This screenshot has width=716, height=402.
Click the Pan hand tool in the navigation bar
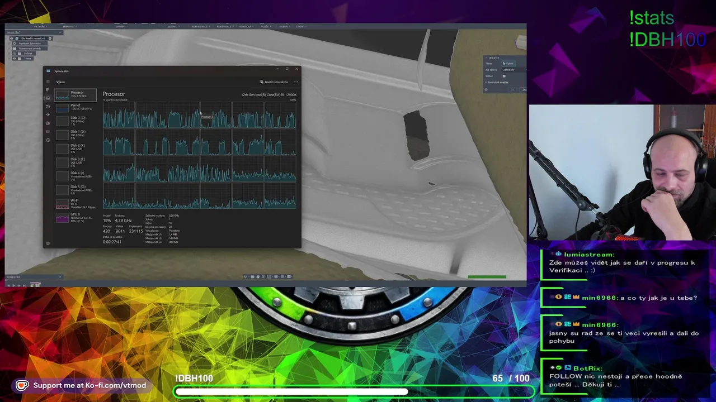pos(258,276)
